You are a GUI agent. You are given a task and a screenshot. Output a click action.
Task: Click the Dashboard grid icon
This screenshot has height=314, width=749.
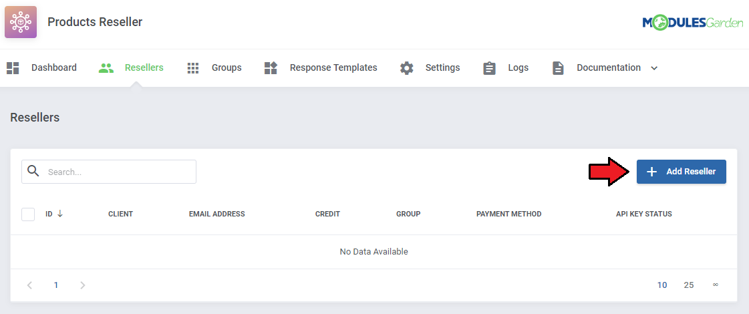point(13,68)
